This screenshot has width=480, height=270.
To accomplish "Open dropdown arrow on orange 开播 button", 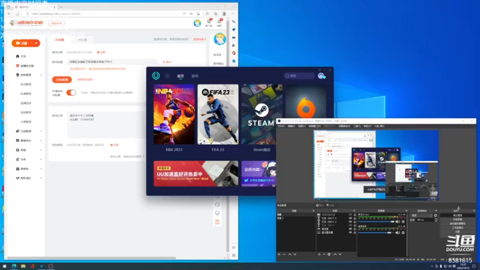I will click(36, 43).
